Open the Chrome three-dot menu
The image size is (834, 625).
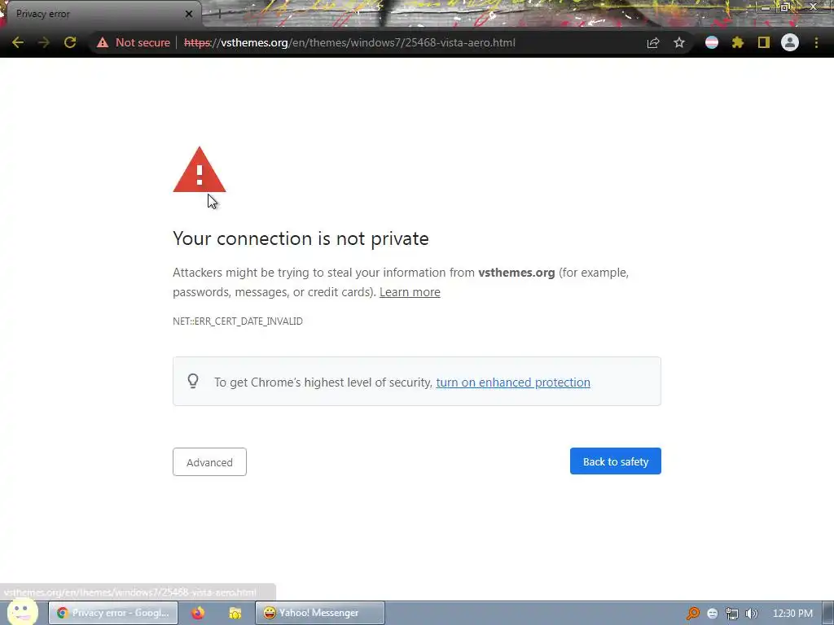click(816, 42)
